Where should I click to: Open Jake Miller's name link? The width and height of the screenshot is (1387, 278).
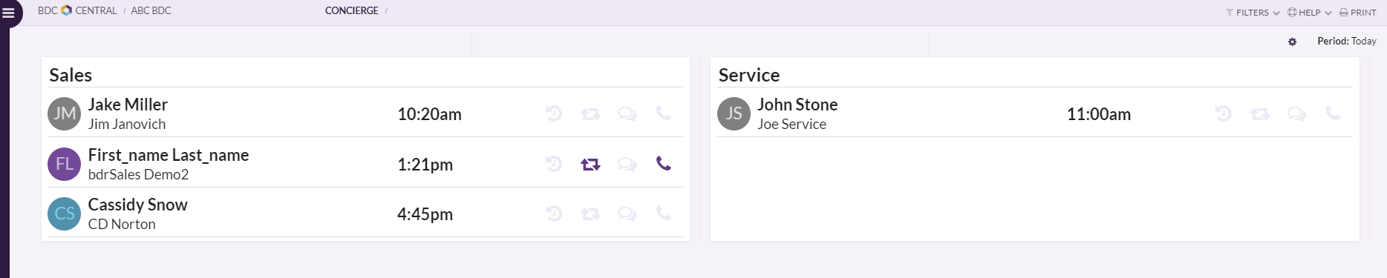click(128, 105)
